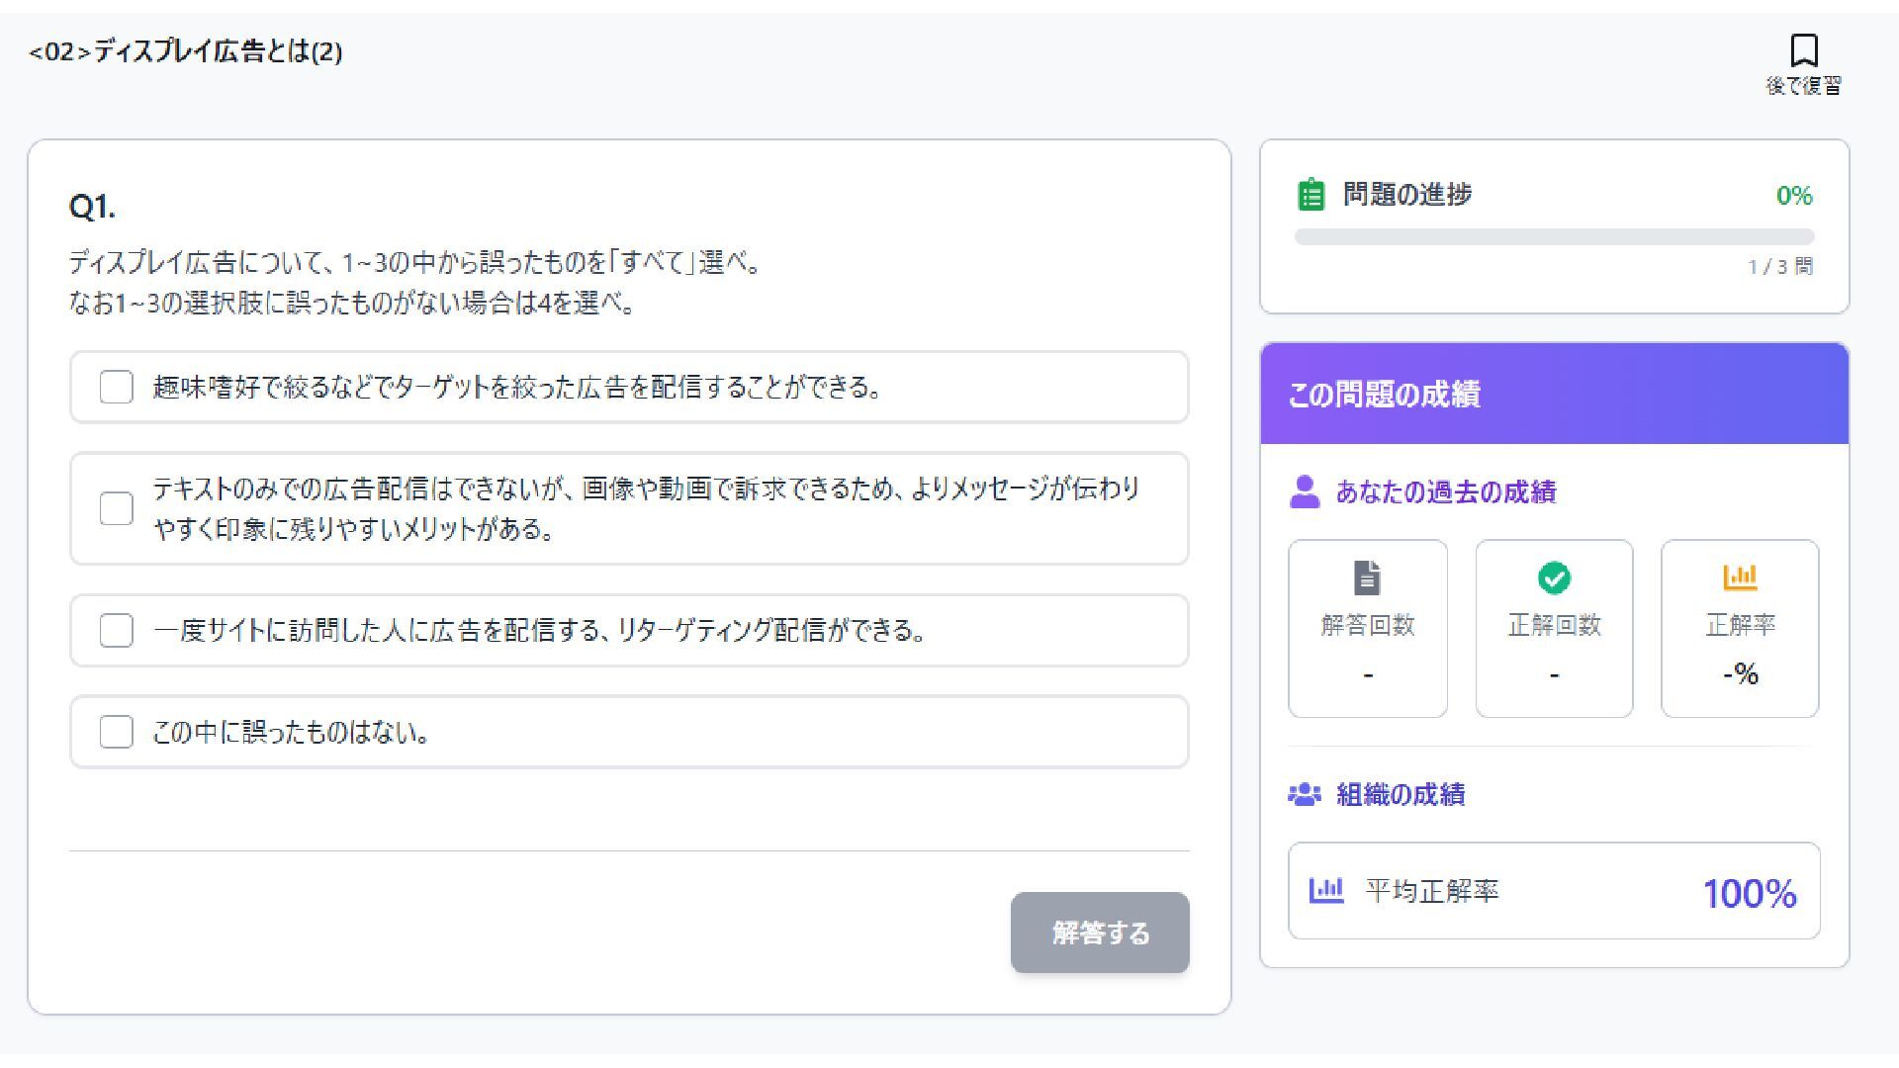Check the option starting with テキストのみでの広告配信
The height and width of the screenshot is (1068, 1899).
coord(117,508)
